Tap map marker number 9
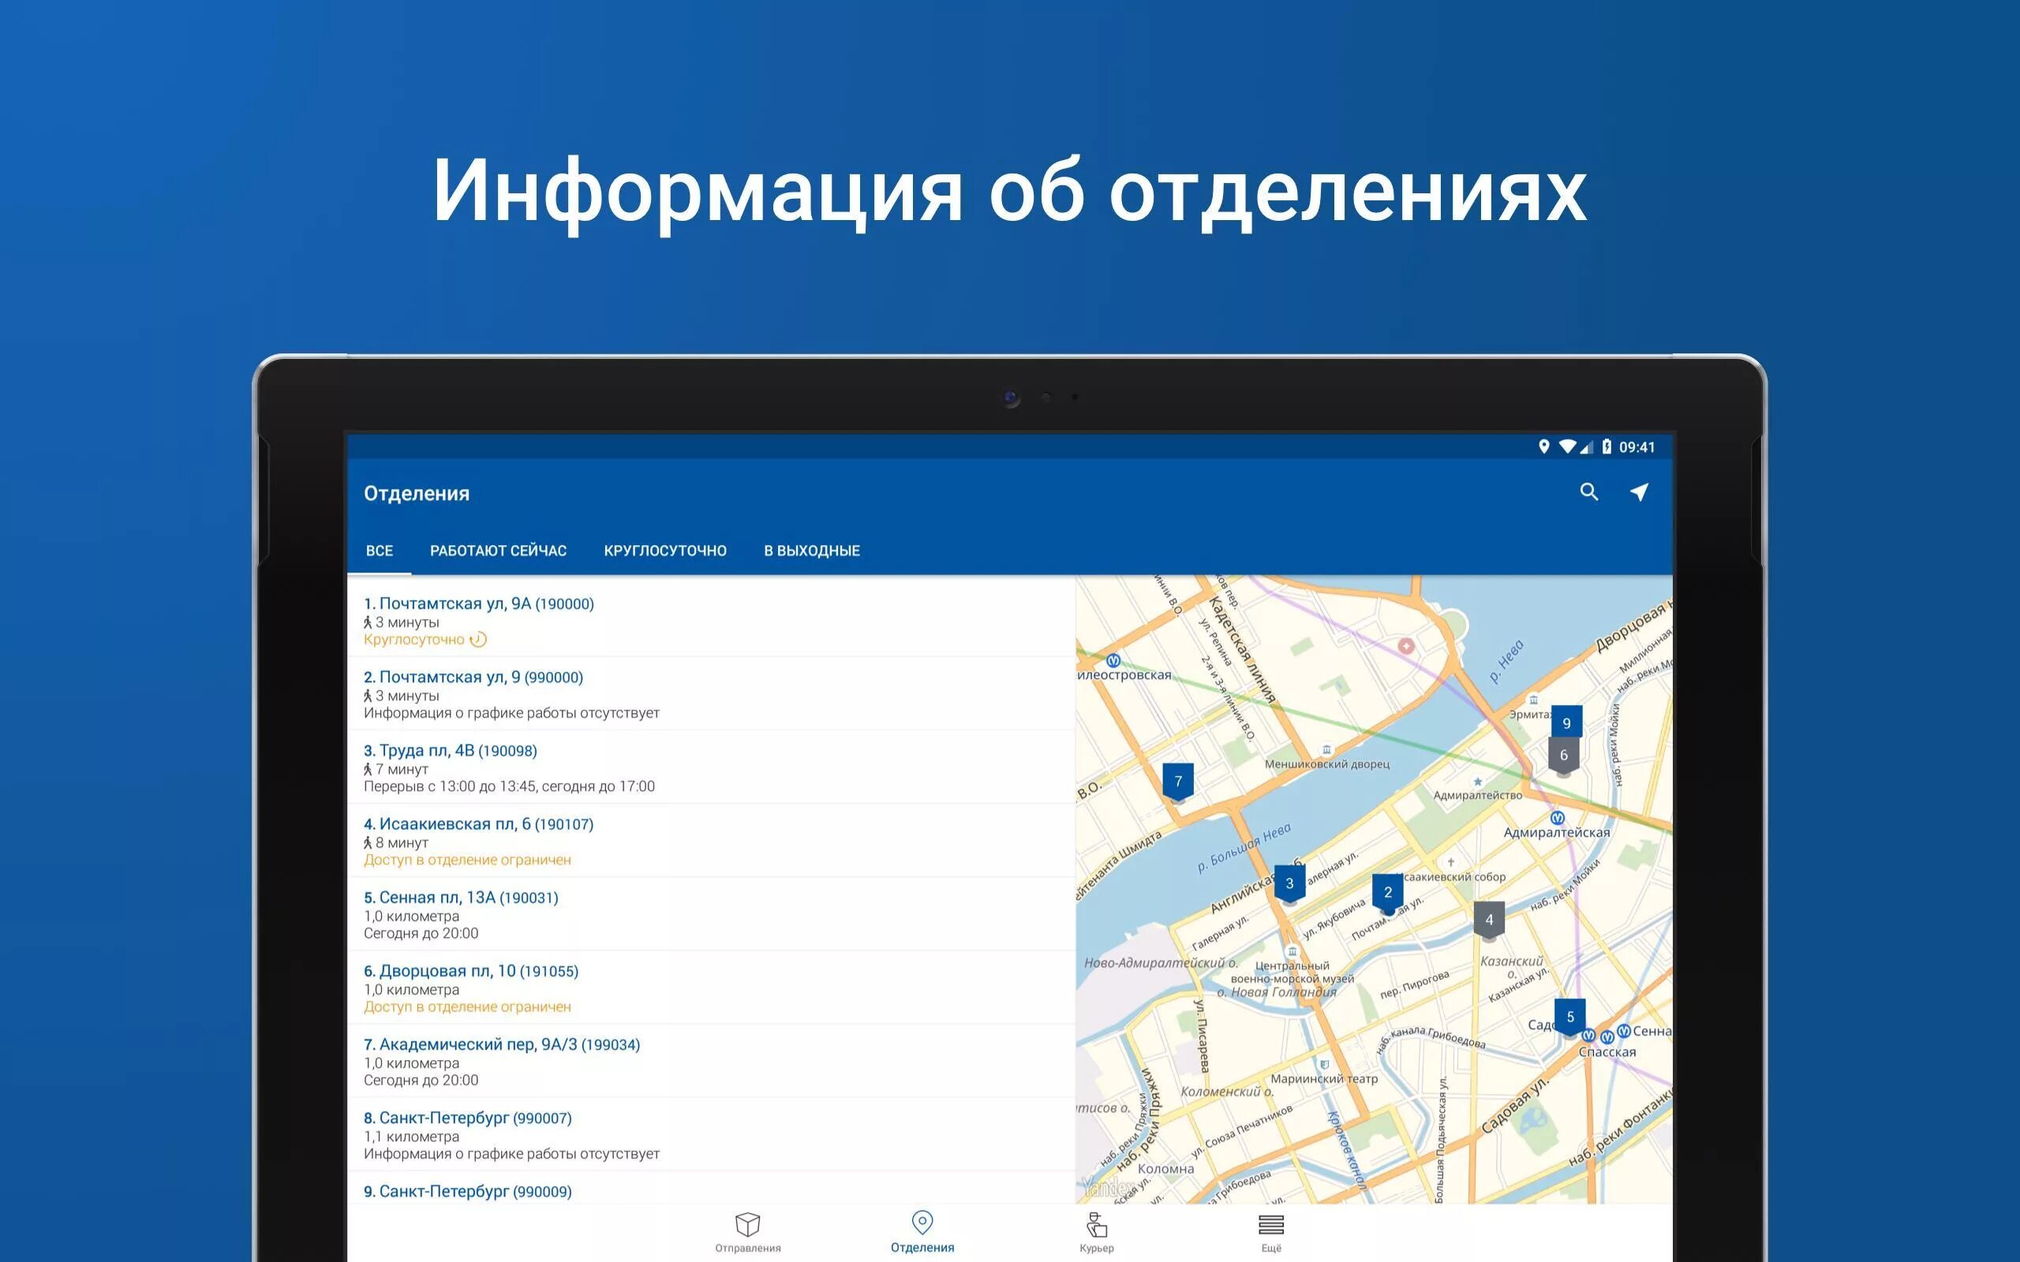2020x1262 pixels. click(1566, 722)
